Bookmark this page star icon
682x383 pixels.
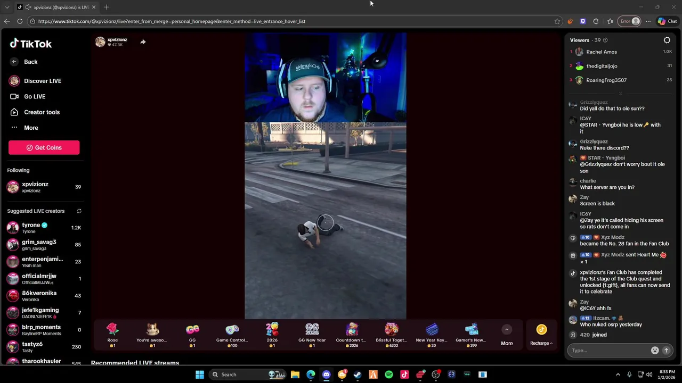(557, 21)
